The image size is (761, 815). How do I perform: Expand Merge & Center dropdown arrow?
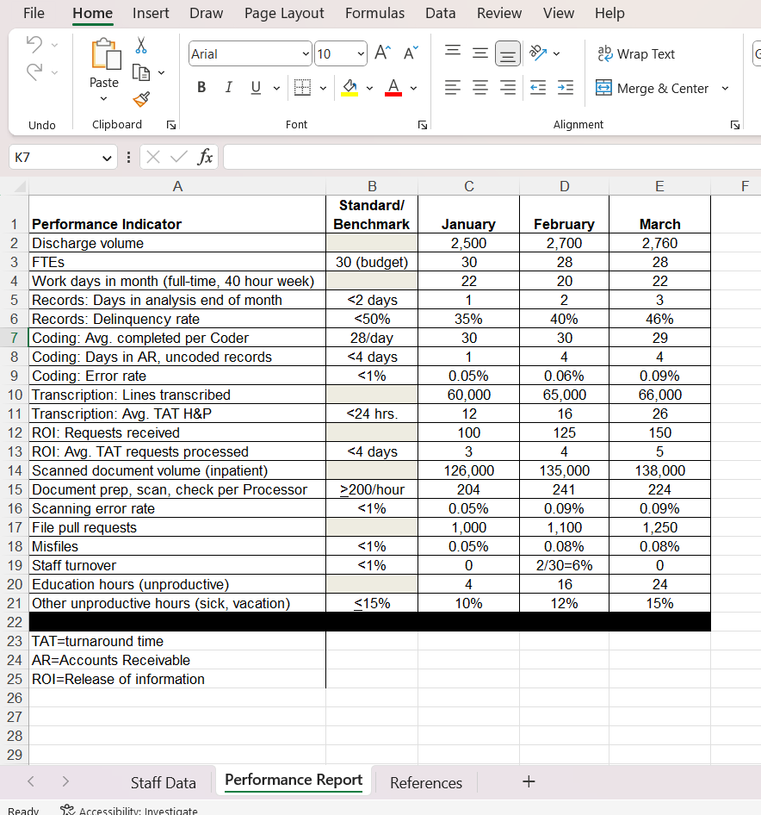[x=725, y=89]
